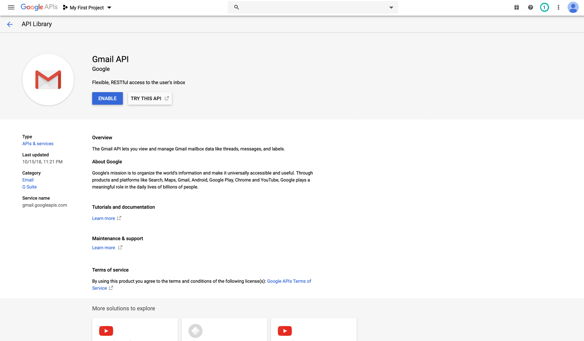The image size is (584, 341).
Task: Open the more options three-dot menu
Action: [x=558, y=7]
